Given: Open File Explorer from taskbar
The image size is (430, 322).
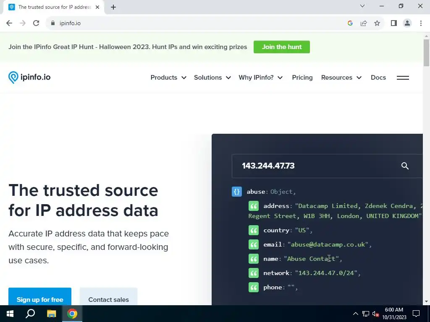Looking at the screenshot, I should (x=51, y=314).
